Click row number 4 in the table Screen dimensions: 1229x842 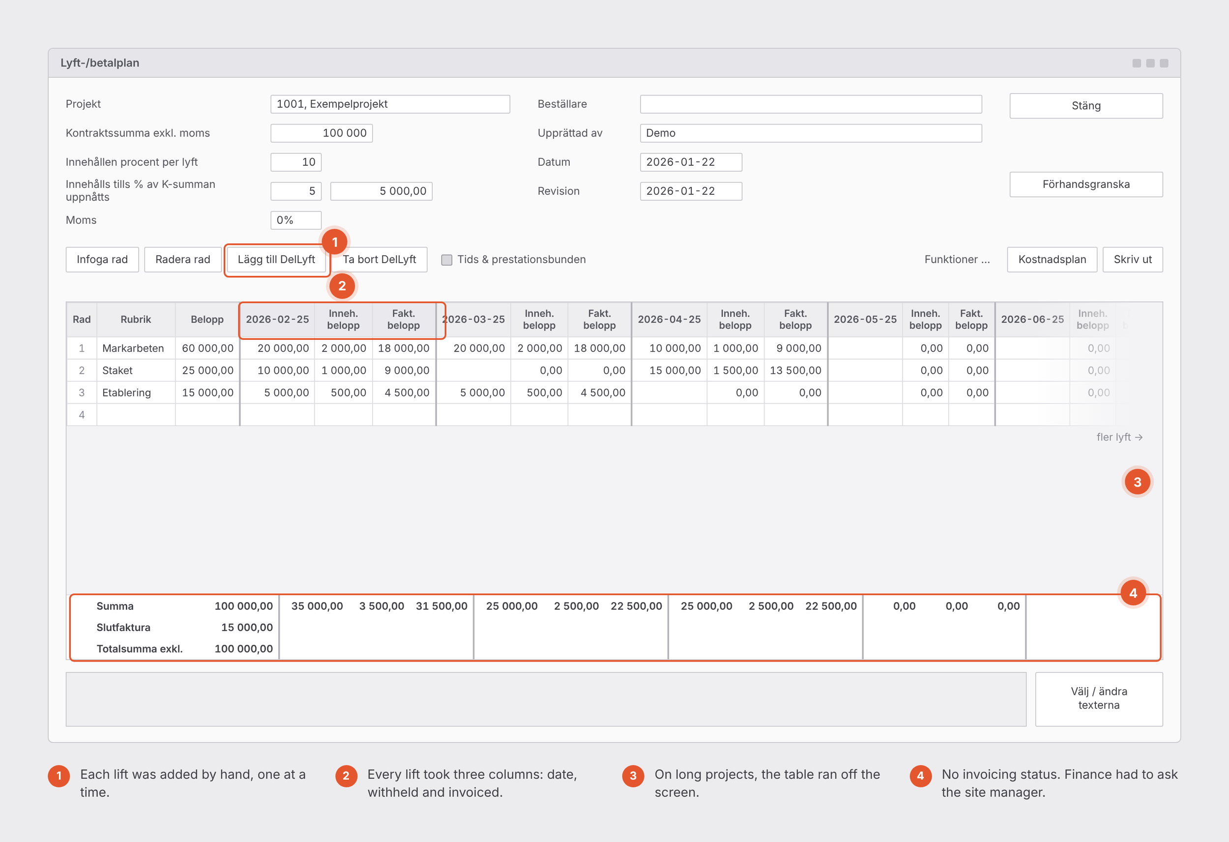[82, 415]
